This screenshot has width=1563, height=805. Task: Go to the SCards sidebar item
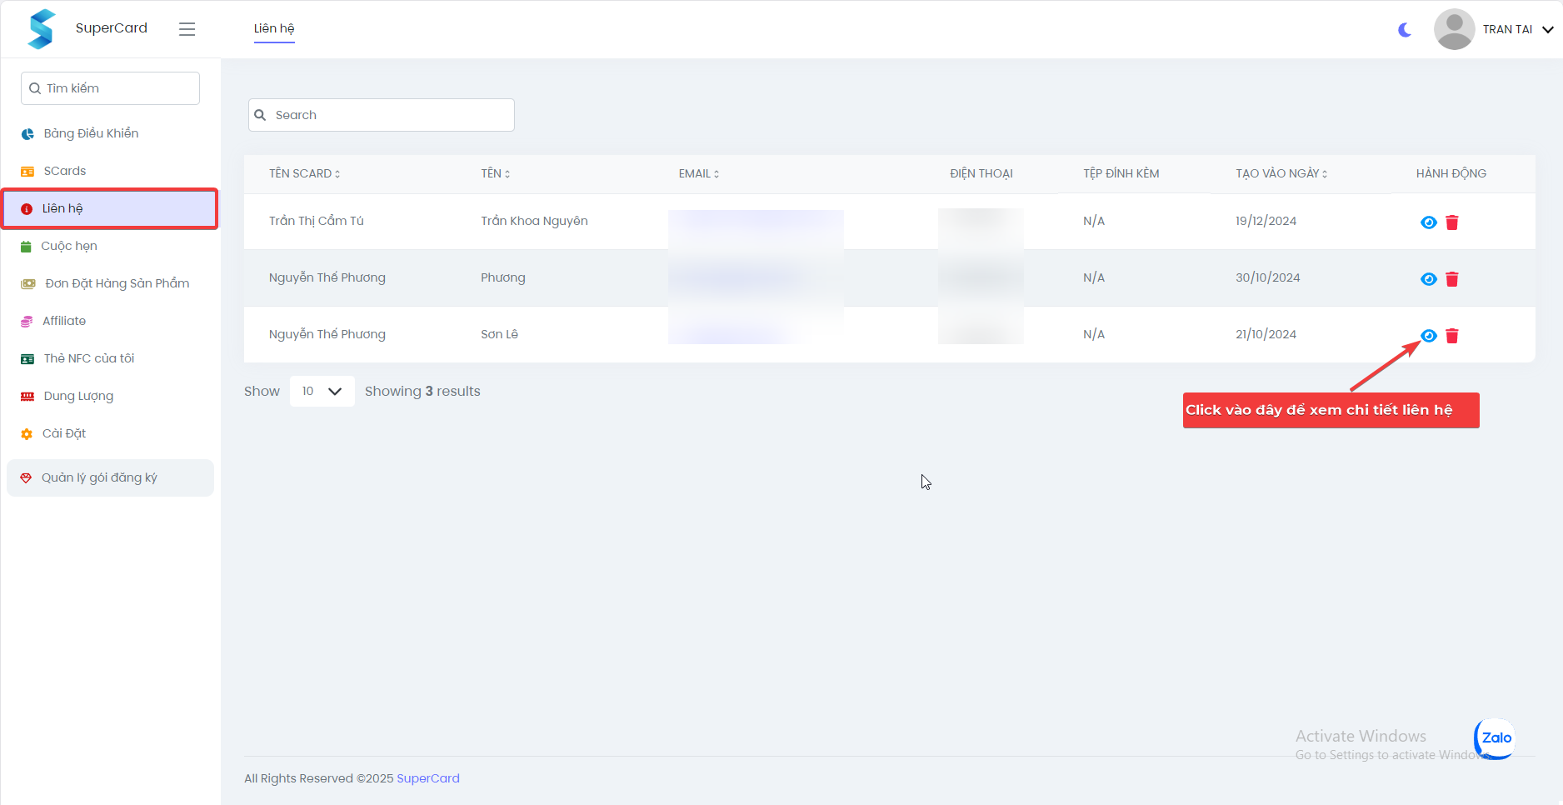tap(65, 171)
